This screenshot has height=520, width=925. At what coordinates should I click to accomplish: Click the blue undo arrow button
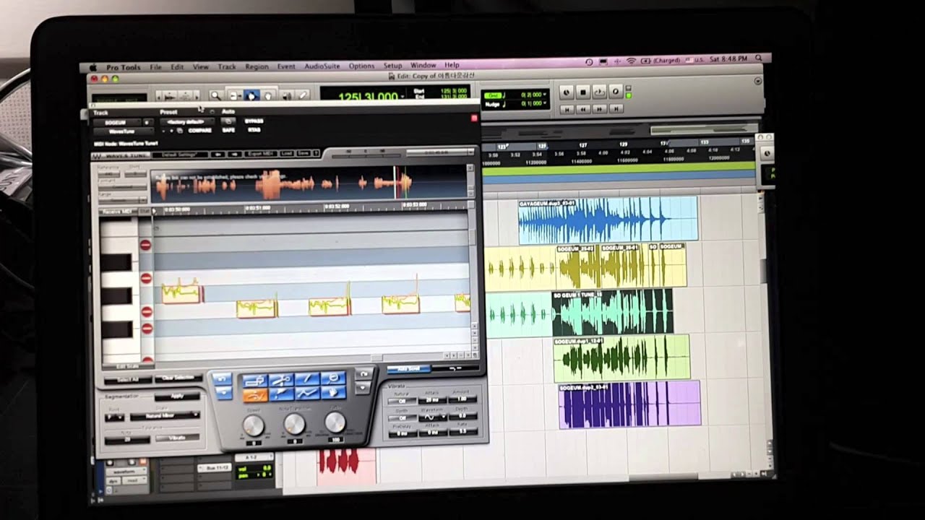click(x=222, y=379)
